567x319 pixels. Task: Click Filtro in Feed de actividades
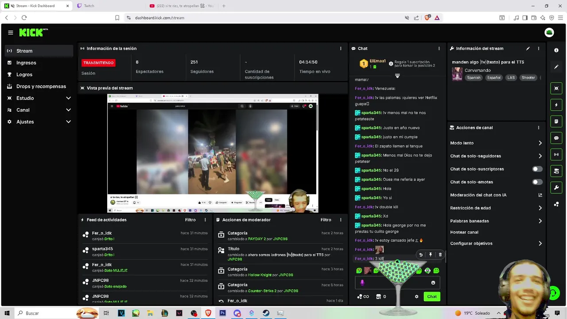point(190,220)
